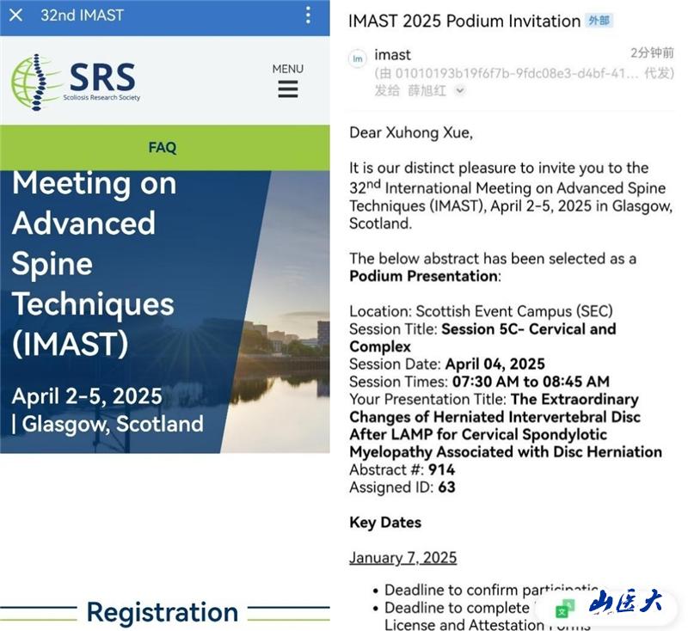This screenshot has height=631, width=688.
Task: Open the FAQ green bar
Action: pos(163,148)
